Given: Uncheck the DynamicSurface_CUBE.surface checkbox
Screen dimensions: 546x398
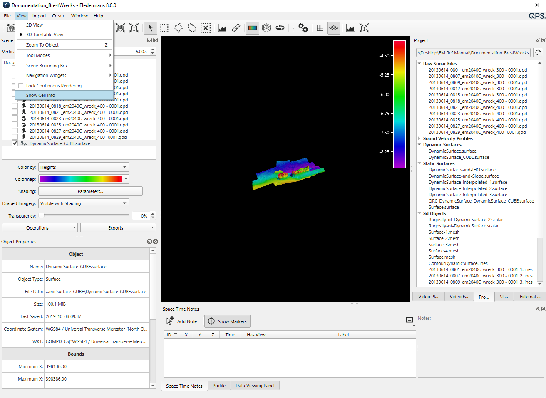Looking at the screenshot, I should [x=15, y=143].
